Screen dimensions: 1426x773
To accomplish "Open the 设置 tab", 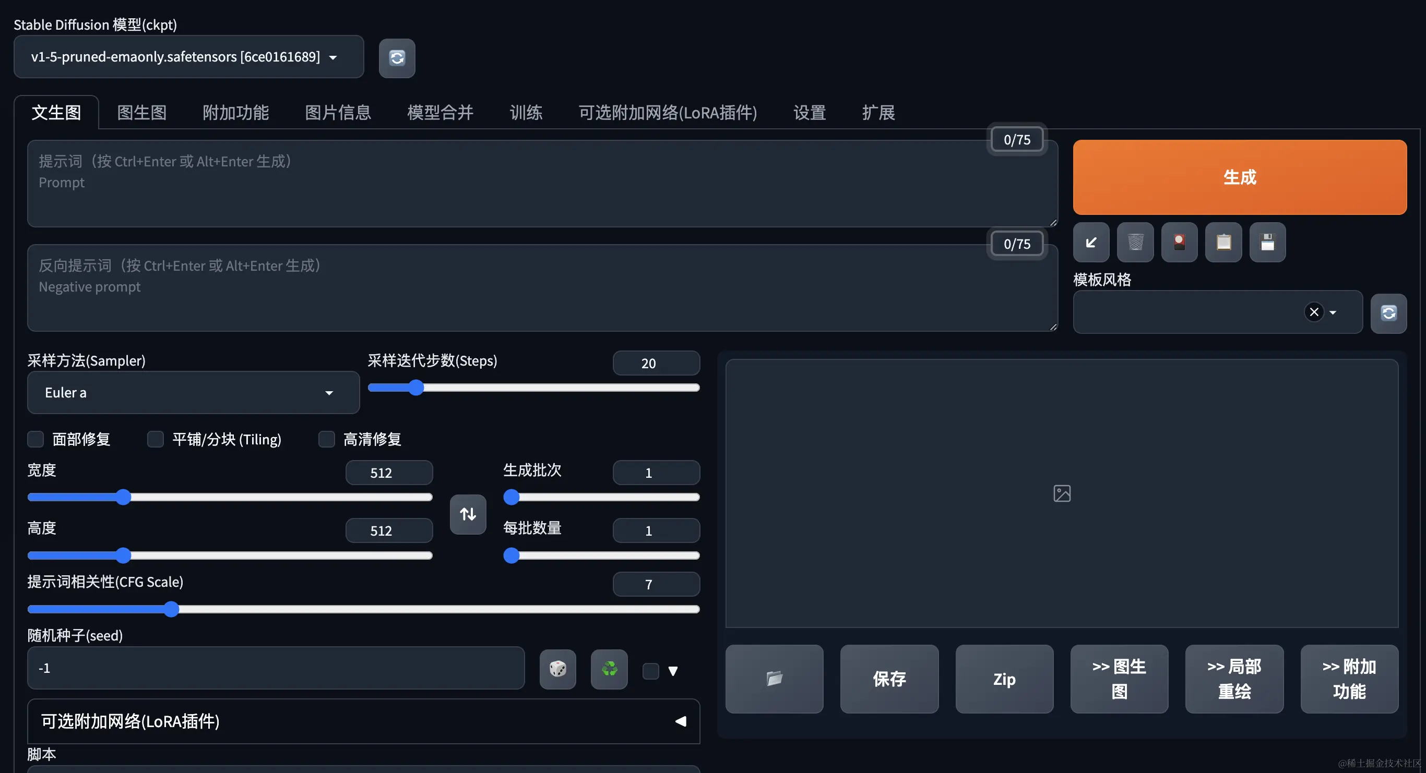I will 810,113.
